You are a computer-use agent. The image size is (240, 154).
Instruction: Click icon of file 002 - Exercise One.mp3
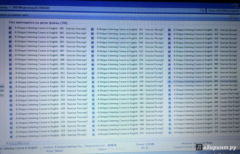click(x=10, y=28)
